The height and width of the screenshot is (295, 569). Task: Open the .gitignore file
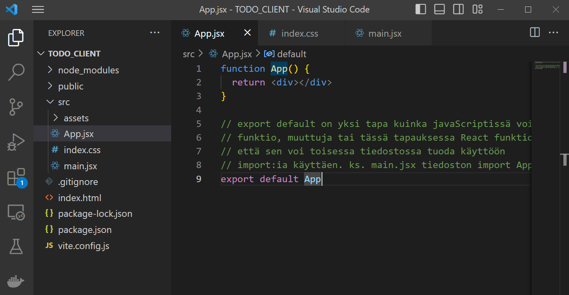pyautogui.click(x=102, y=182)
